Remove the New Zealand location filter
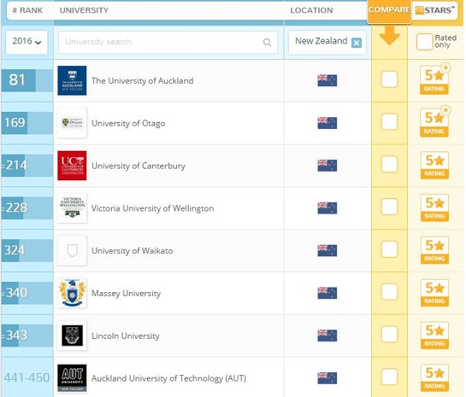This screenshot has height=397, width=466. (x=356, y=43)
